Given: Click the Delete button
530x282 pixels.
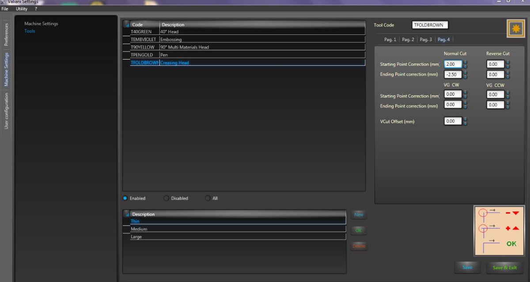Looking at the screenshot, I should pyautogui.click(x=359, y=246).
